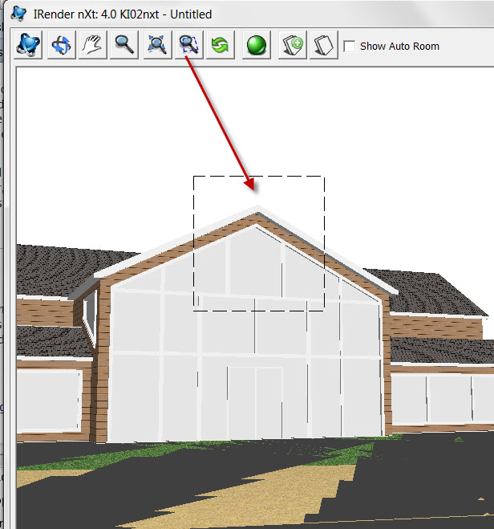Click the add page icon with plus

coord(291,44)
